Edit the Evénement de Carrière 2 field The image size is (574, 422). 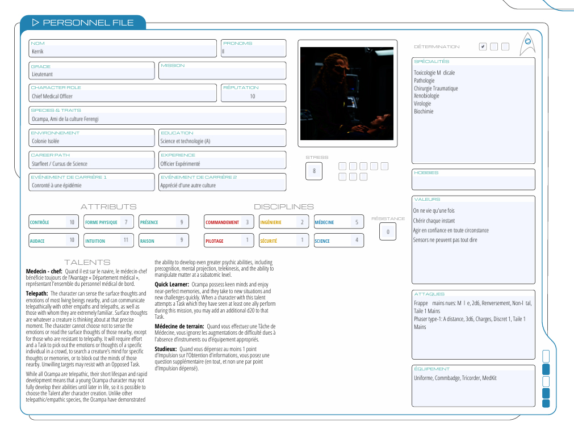(222, 182)
